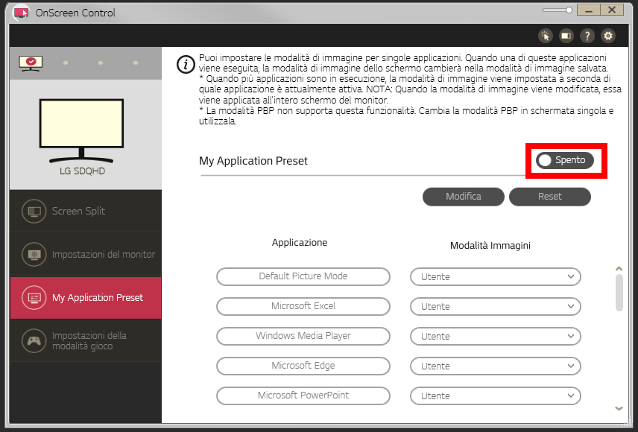Open the settings gear icon
The height and width of the screenshot is (432, 638).
[608, 36]
